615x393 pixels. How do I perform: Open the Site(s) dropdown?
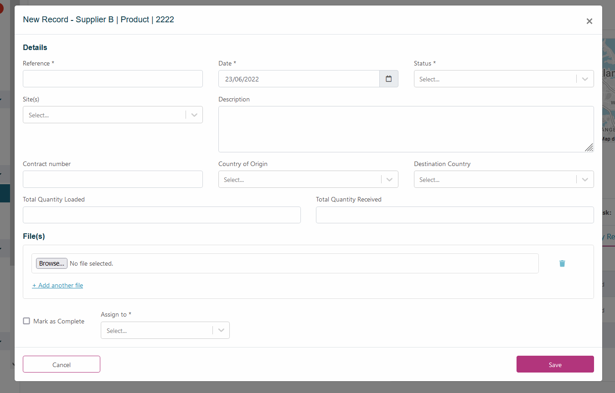[113, 115]
